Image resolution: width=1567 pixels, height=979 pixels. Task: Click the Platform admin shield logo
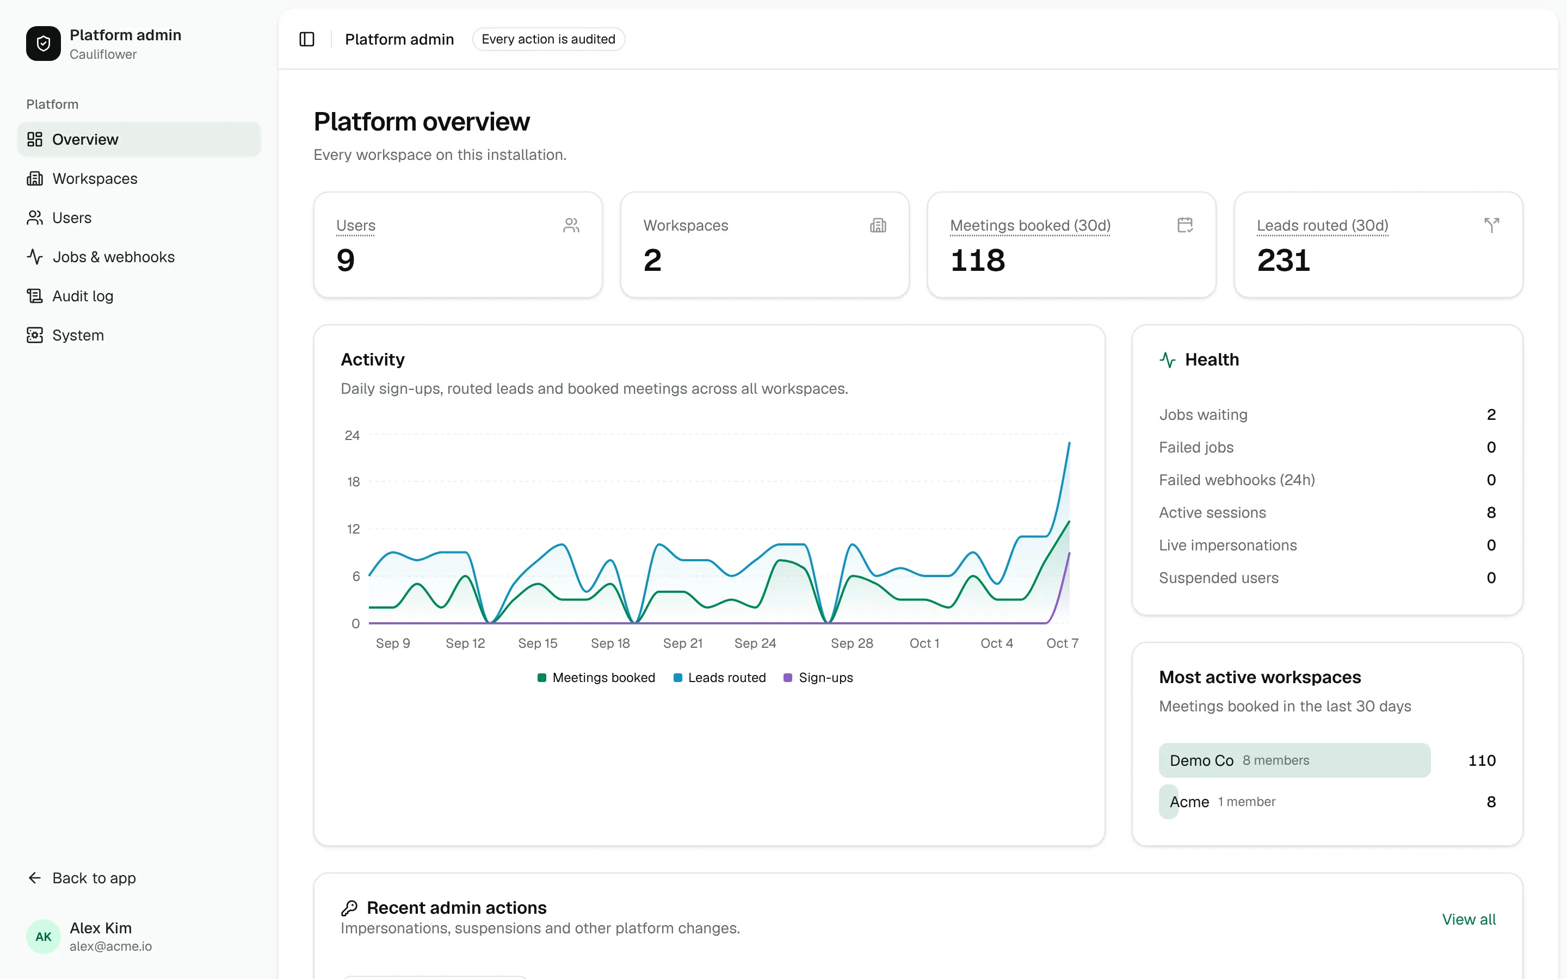[44, 44]
